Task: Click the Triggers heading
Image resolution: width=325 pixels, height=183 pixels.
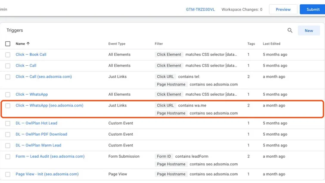Action: [15, 30]
